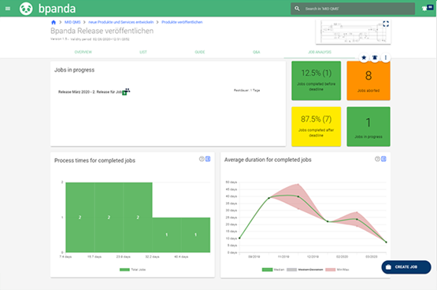Image resolution: width=437 pixels, height=290 pixels.
Task: Toggle the 'Total Jobs' legend entry
Action: (x=132, y=270)
